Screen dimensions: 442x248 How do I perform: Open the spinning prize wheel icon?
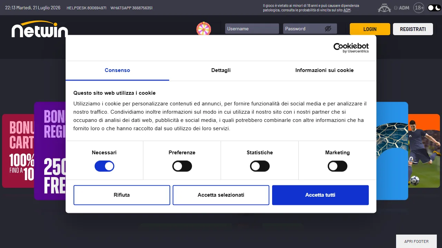pos(204,29)
